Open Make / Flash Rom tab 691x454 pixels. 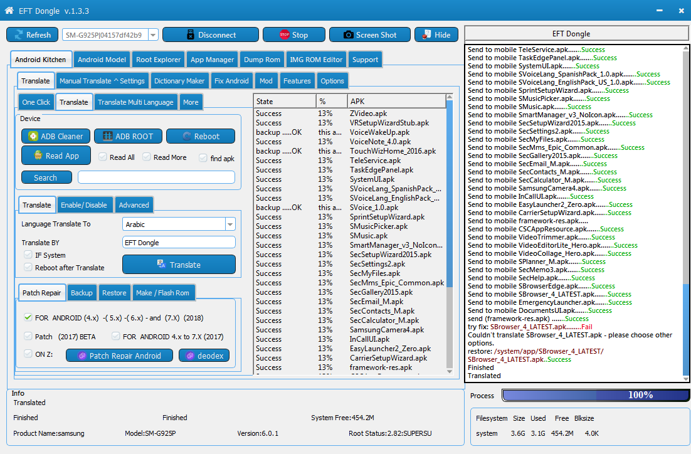click(x=162, y=293)
